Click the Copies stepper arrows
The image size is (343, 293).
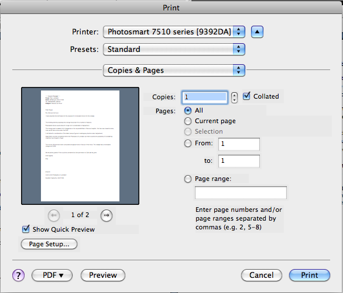[234, 97]
